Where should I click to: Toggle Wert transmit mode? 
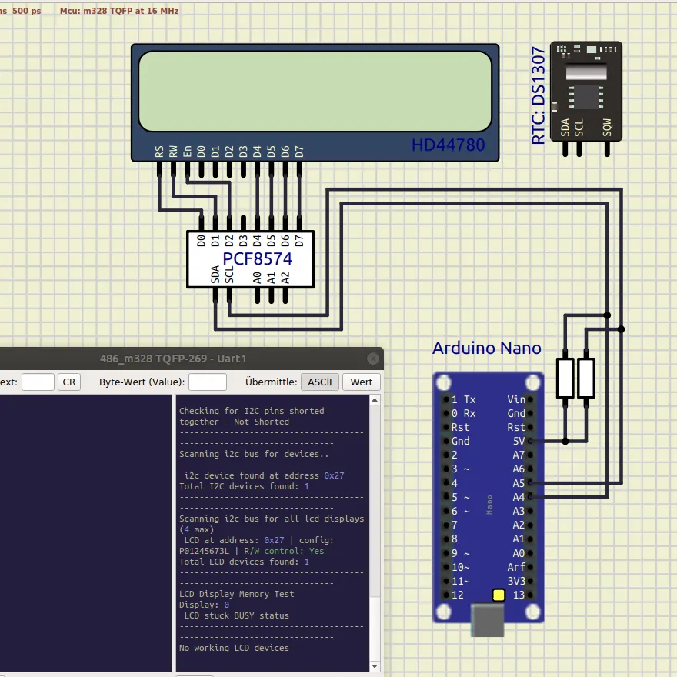click(x=362, y=382)
